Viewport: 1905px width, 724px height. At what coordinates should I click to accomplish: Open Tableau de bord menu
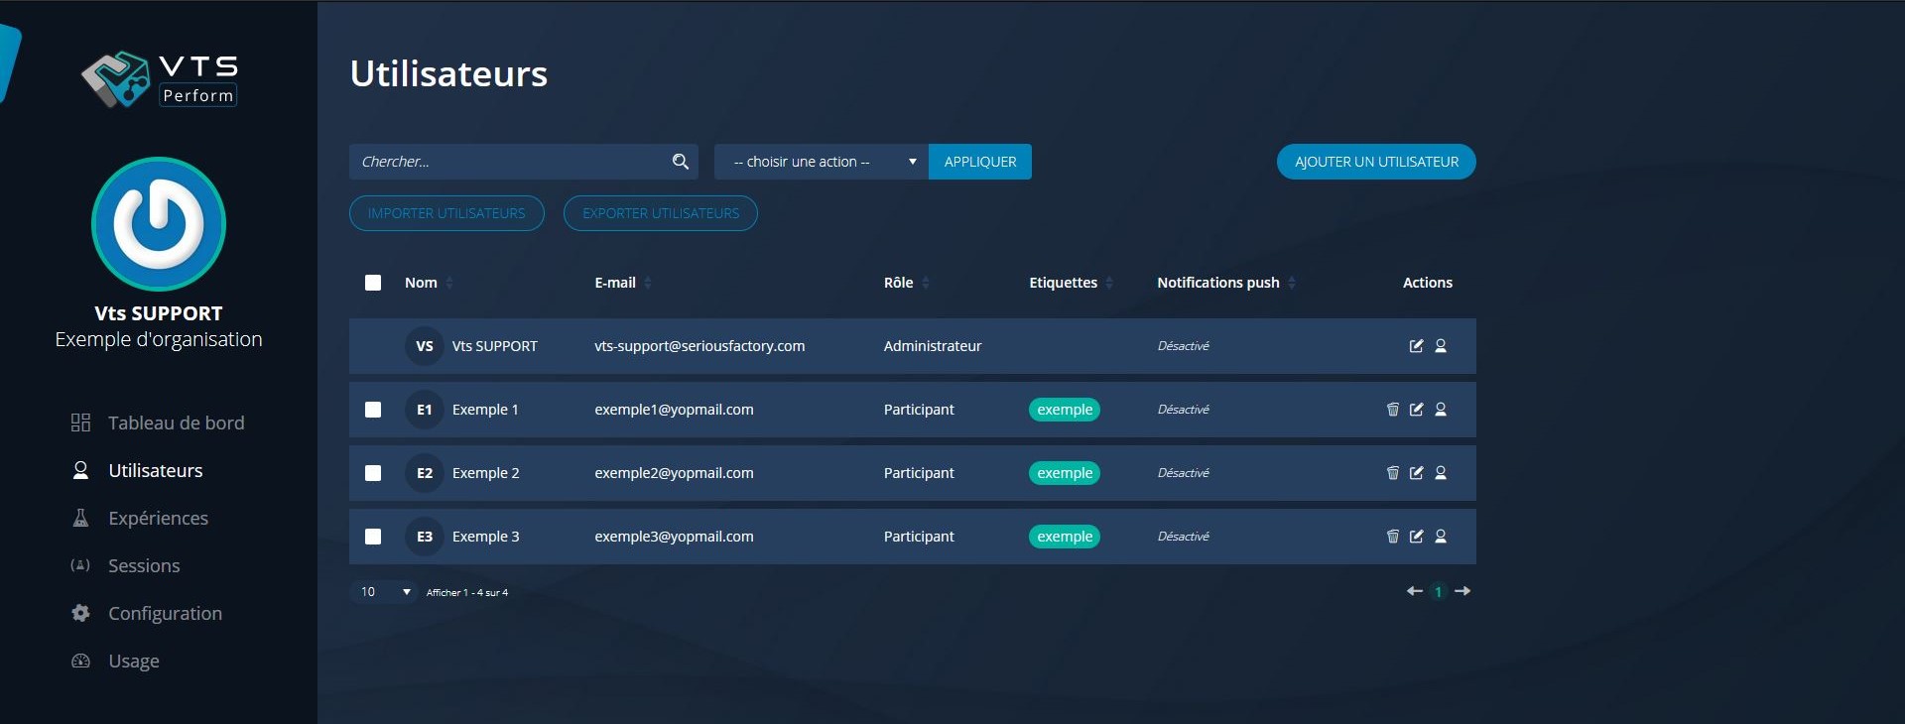158,422
